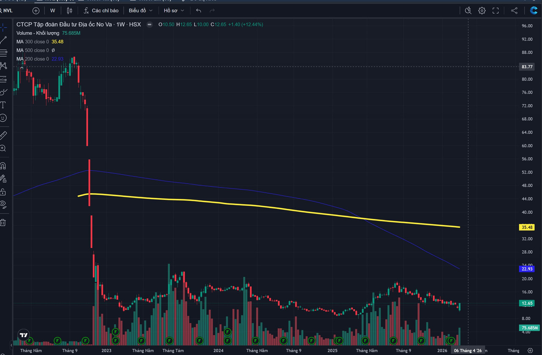
Task: Click the compare or add symbol plus icon
Action: [x=36, y=11]
